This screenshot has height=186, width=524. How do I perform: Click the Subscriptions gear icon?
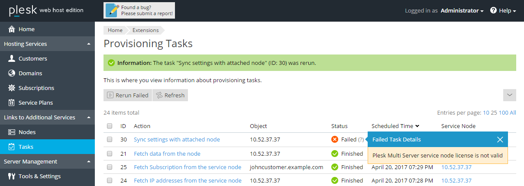click(12, 88)
